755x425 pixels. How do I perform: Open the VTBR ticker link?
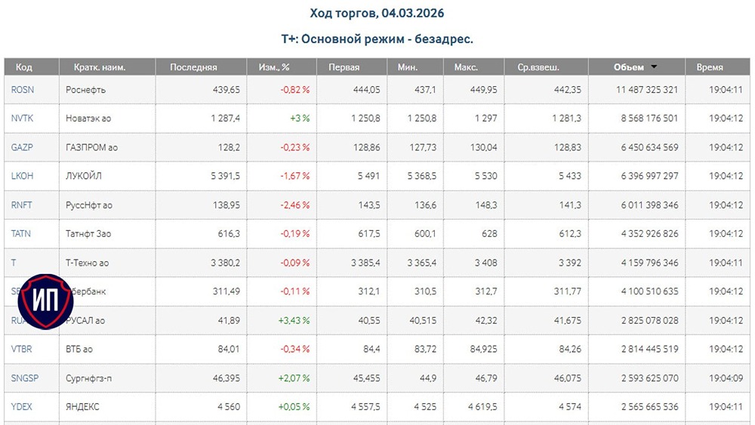coord(21,349)
